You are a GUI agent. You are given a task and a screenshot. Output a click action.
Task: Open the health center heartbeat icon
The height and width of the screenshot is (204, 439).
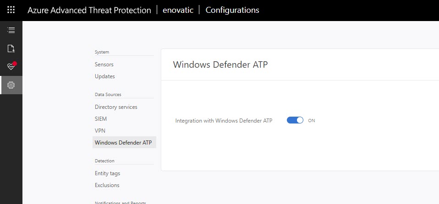click(x=11, y=66)
